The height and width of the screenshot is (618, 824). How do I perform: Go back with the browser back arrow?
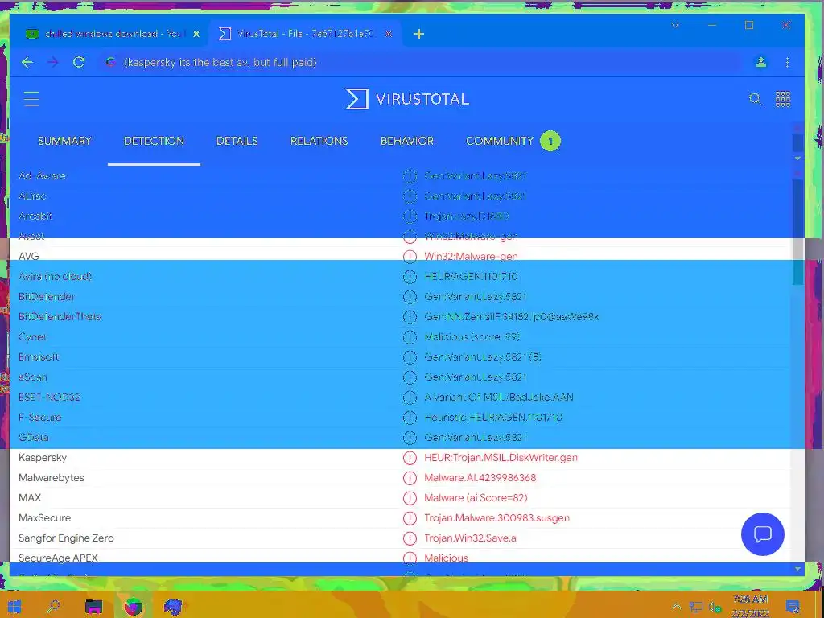point(27,63)
